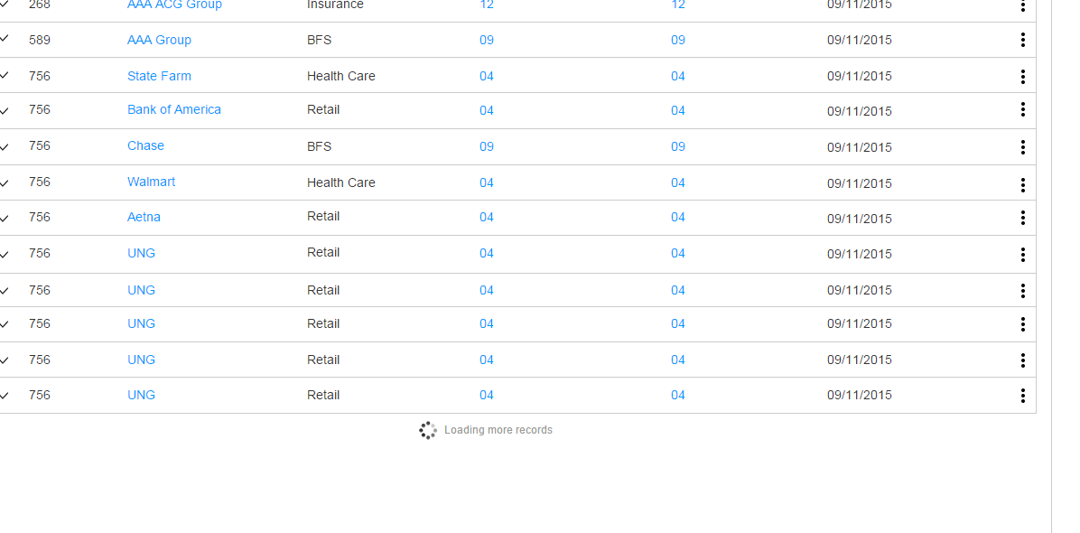Follow the Walmart link
1080x533 pixels.
pyautogui.click(x=151, y=182)
